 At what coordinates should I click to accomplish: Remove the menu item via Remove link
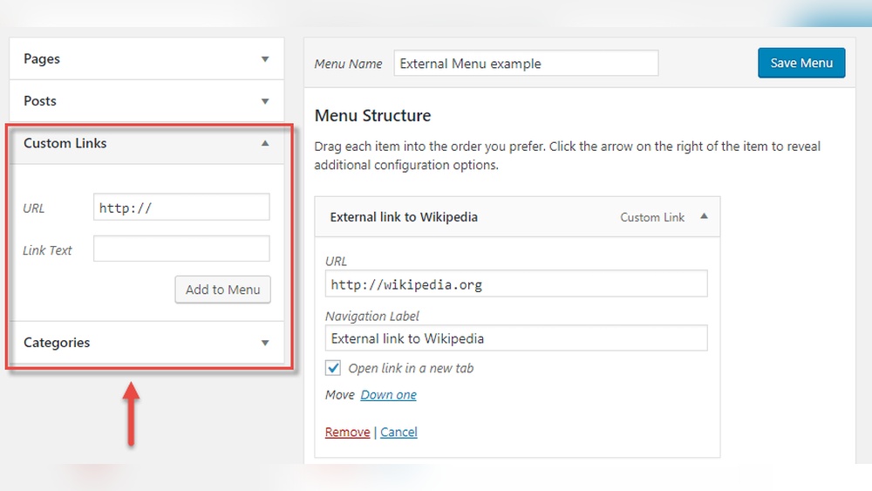(x=348, y=432)
